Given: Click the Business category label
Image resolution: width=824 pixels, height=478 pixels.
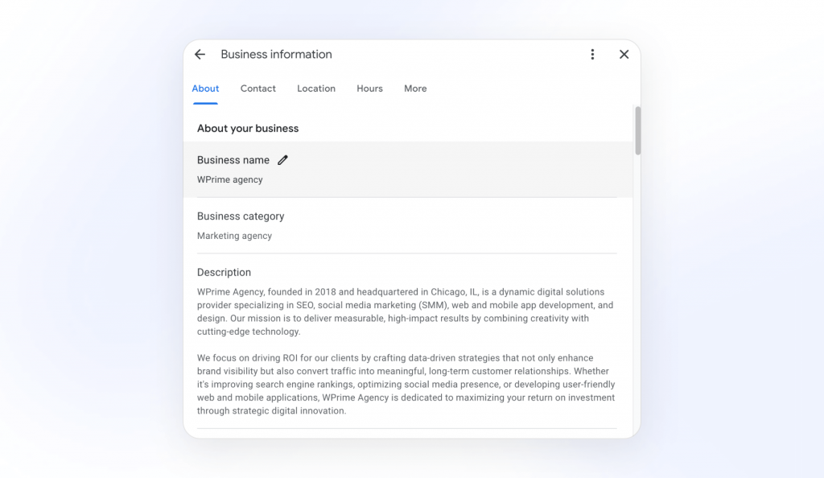Looking at the screenshot, I should [x=241, y=216].
